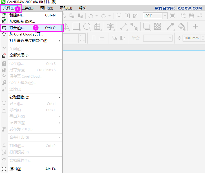Click the import icon in the toolbar
This screenshot has height=173, width=205.
[x=119, y=16]
